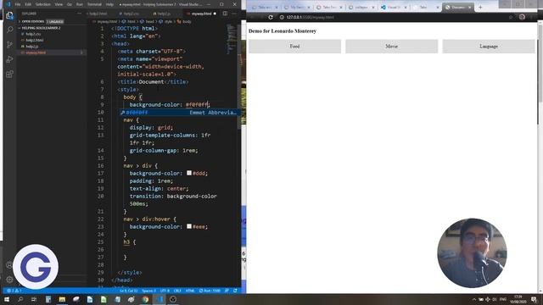Close the active Document browser tab
543x305 pixels.
click(x=470, y=7)
